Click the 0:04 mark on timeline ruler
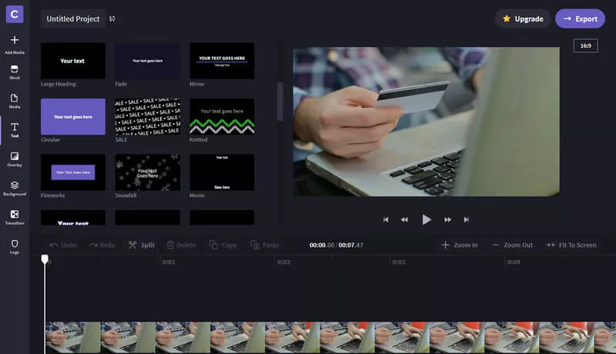Image resolution: width=616 pixels, height=354 pixels. click(x=514, y=262)
